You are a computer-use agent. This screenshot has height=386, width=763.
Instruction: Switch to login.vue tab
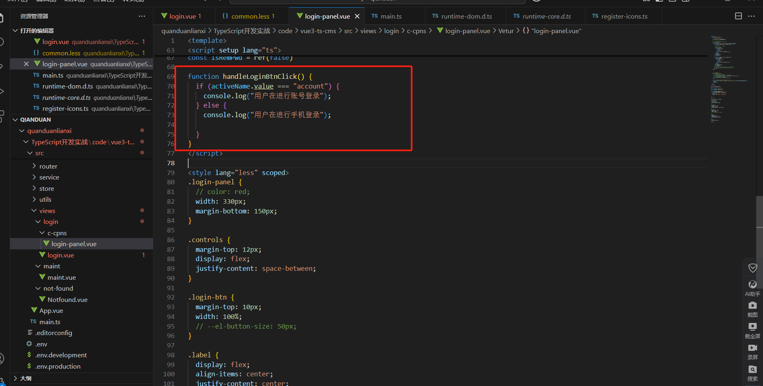(x=184, y=16)
